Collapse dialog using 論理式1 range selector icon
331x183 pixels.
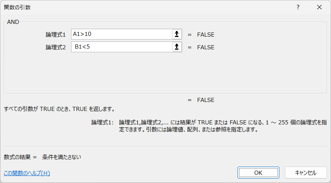(x=177, y=34)
